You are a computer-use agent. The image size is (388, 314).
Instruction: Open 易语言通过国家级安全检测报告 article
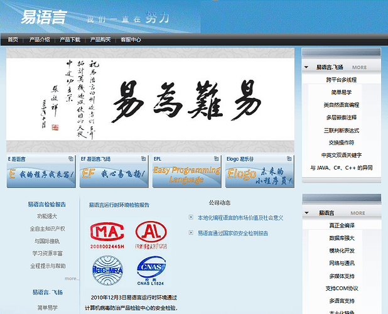click(233, 233)
